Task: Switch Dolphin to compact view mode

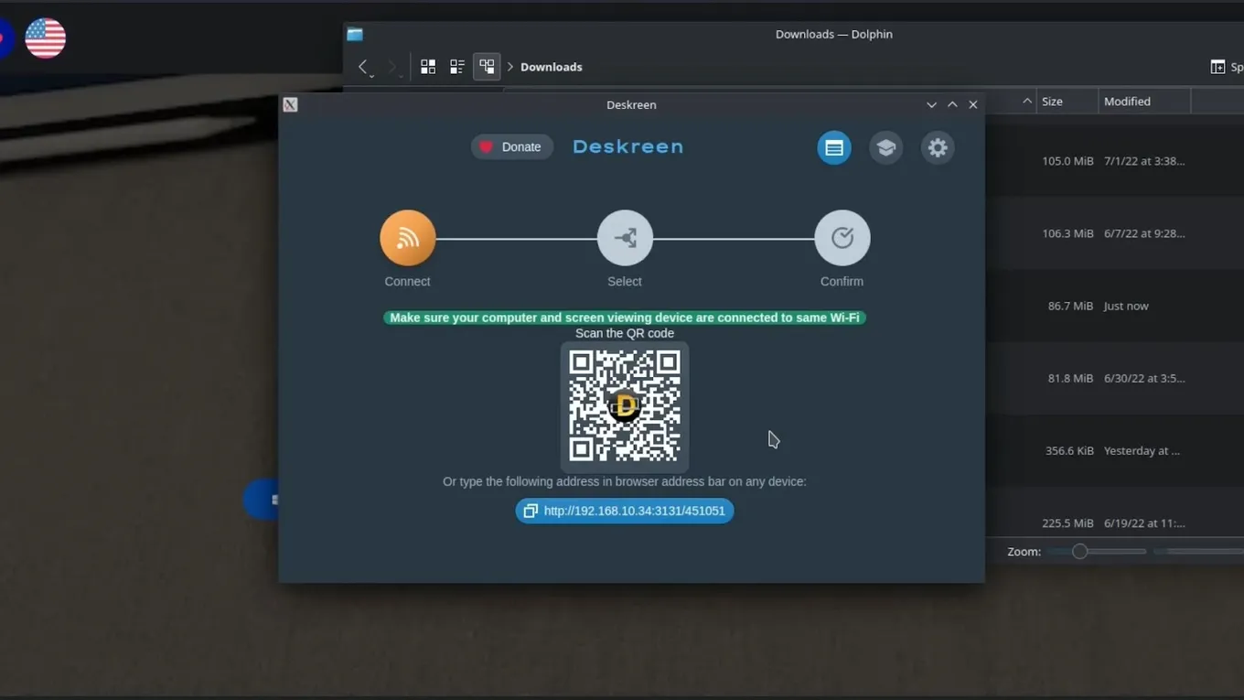Action: point(457,67)
